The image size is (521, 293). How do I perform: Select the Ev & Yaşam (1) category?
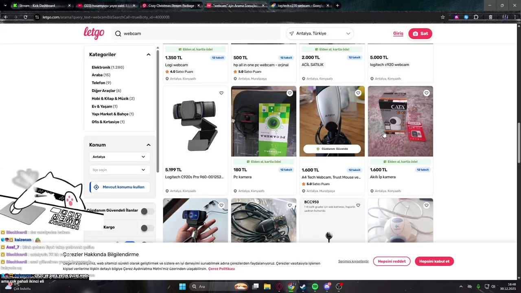105,107
